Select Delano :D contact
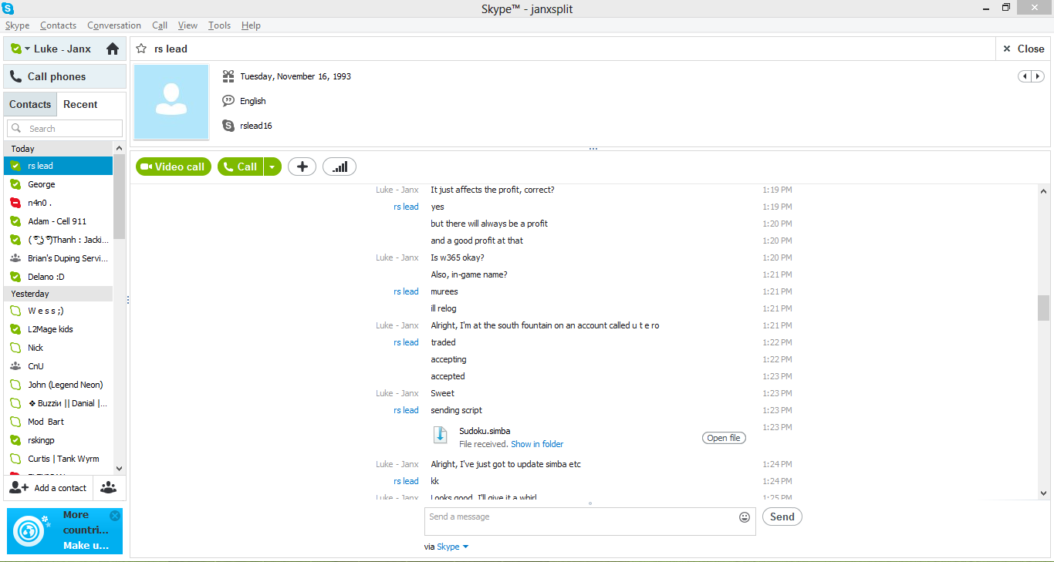Image resolution: width=1054 pixels, height=562 pixels. click(x=58, y=277)
